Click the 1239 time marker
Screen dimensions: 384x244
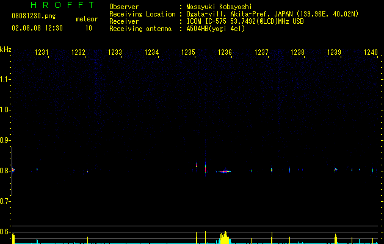pyautogui.click(x=335, y=52)
